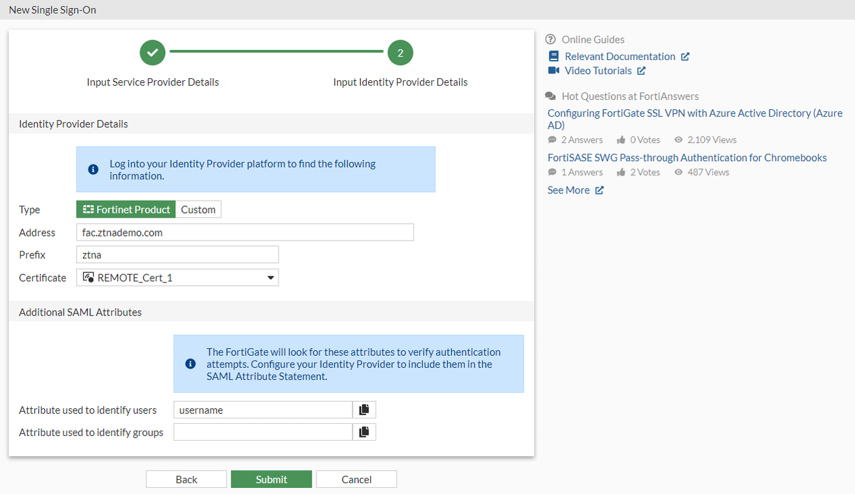Viewport: 855px width, 494px height.
Task: Open the FortiSASE SWG Chromebooks question
Action: pyautogui.click(x=687, y=158)
